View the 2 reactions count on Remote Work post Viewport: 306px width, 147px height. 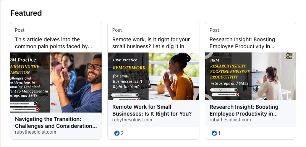click(x=122, y=134)
